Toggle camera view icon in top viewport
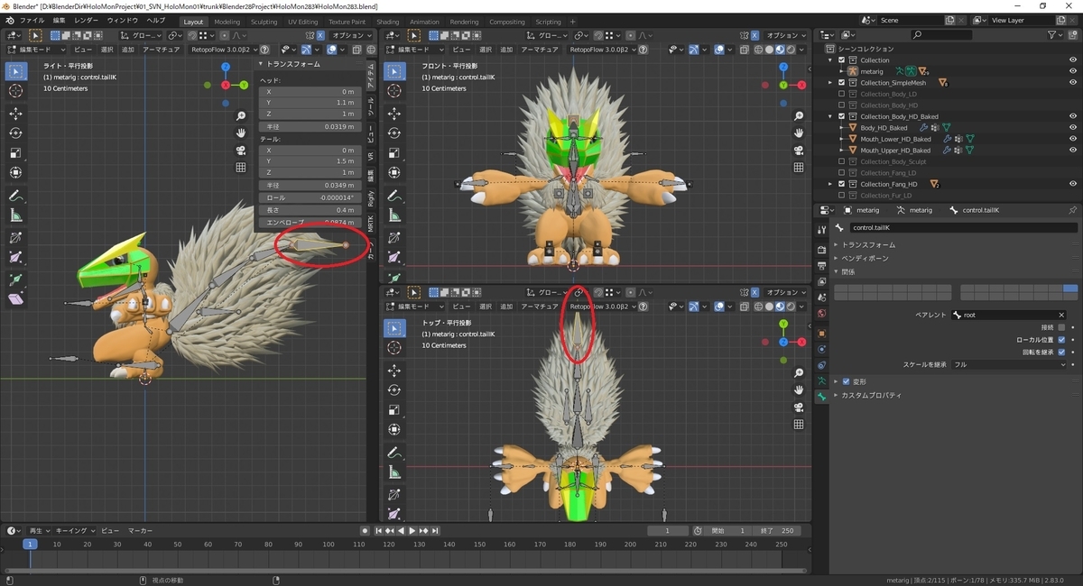The width and height of the screenshot is (1083, 586). pyautogui.click(x=799, y=407)
